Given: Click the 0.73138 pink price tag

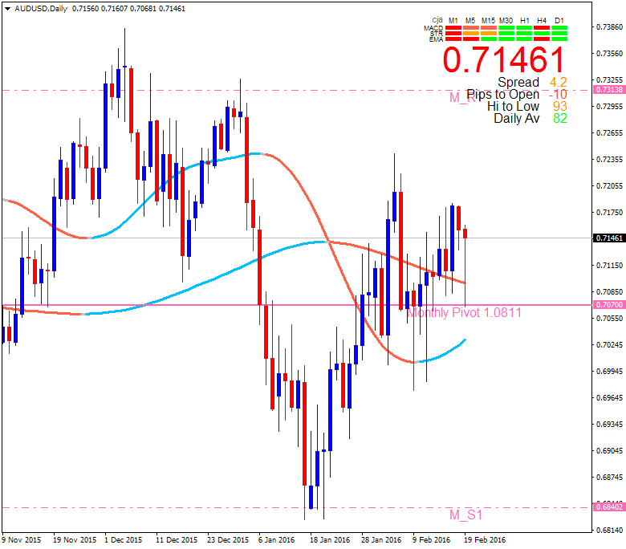Looking at the screenshot, I should 609,90.
